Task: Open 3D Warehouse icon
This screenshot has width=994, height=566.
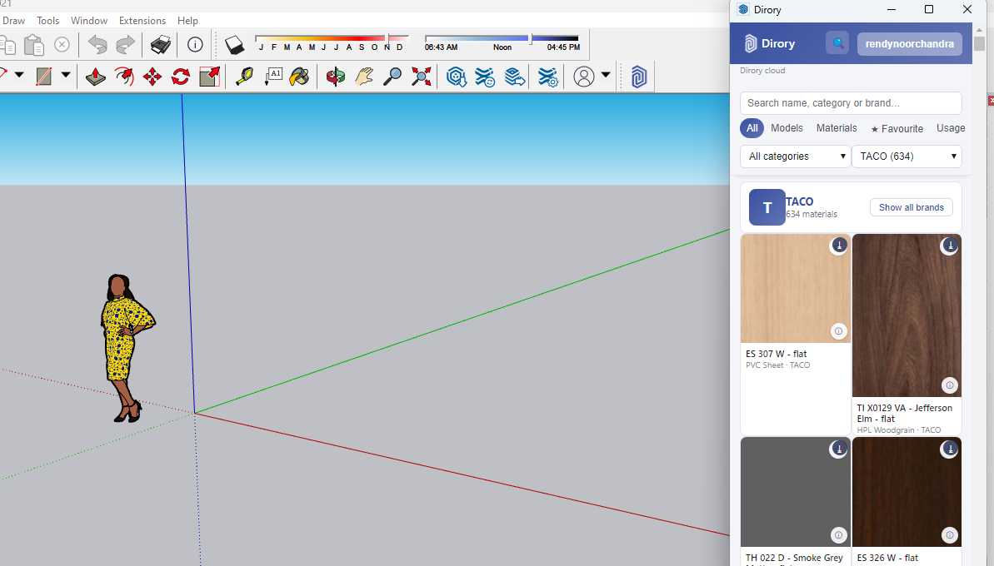Action: 457,77
